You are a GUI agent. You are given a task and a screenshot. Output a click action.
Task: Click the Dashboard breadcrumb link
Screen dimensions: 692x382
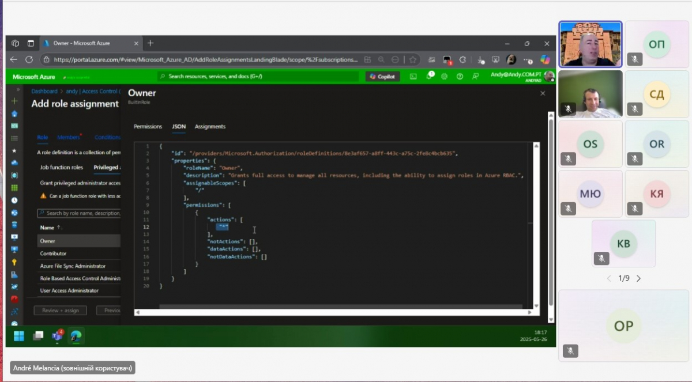(44, 91)
